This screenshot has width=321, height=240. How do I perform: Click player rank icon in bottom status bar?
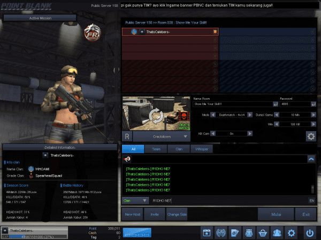[x=5, y=230]
